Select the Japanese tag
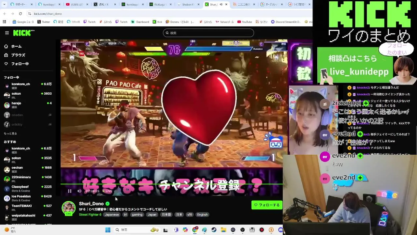 112,215
